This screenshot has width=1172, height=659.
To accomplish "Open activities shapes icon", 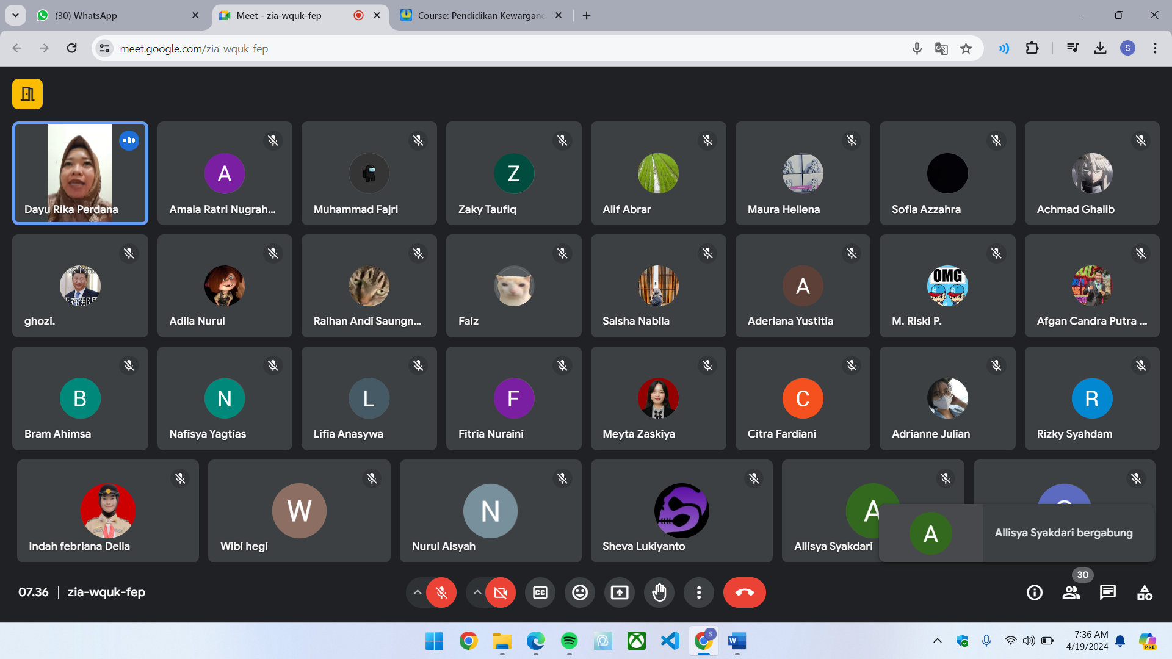I will (x=1145, y=592).
